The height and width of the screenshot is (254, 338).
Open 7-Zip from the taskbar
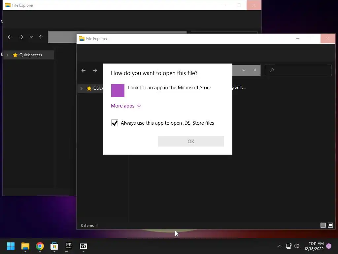click(84, 246)
